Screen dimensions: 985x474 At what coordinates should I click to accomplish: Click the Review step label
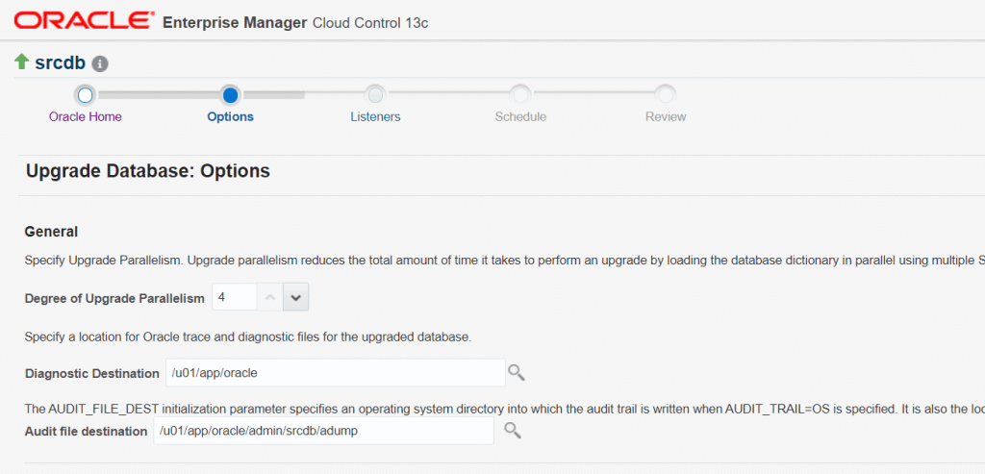pyautogui.click(x=666, y=116)
